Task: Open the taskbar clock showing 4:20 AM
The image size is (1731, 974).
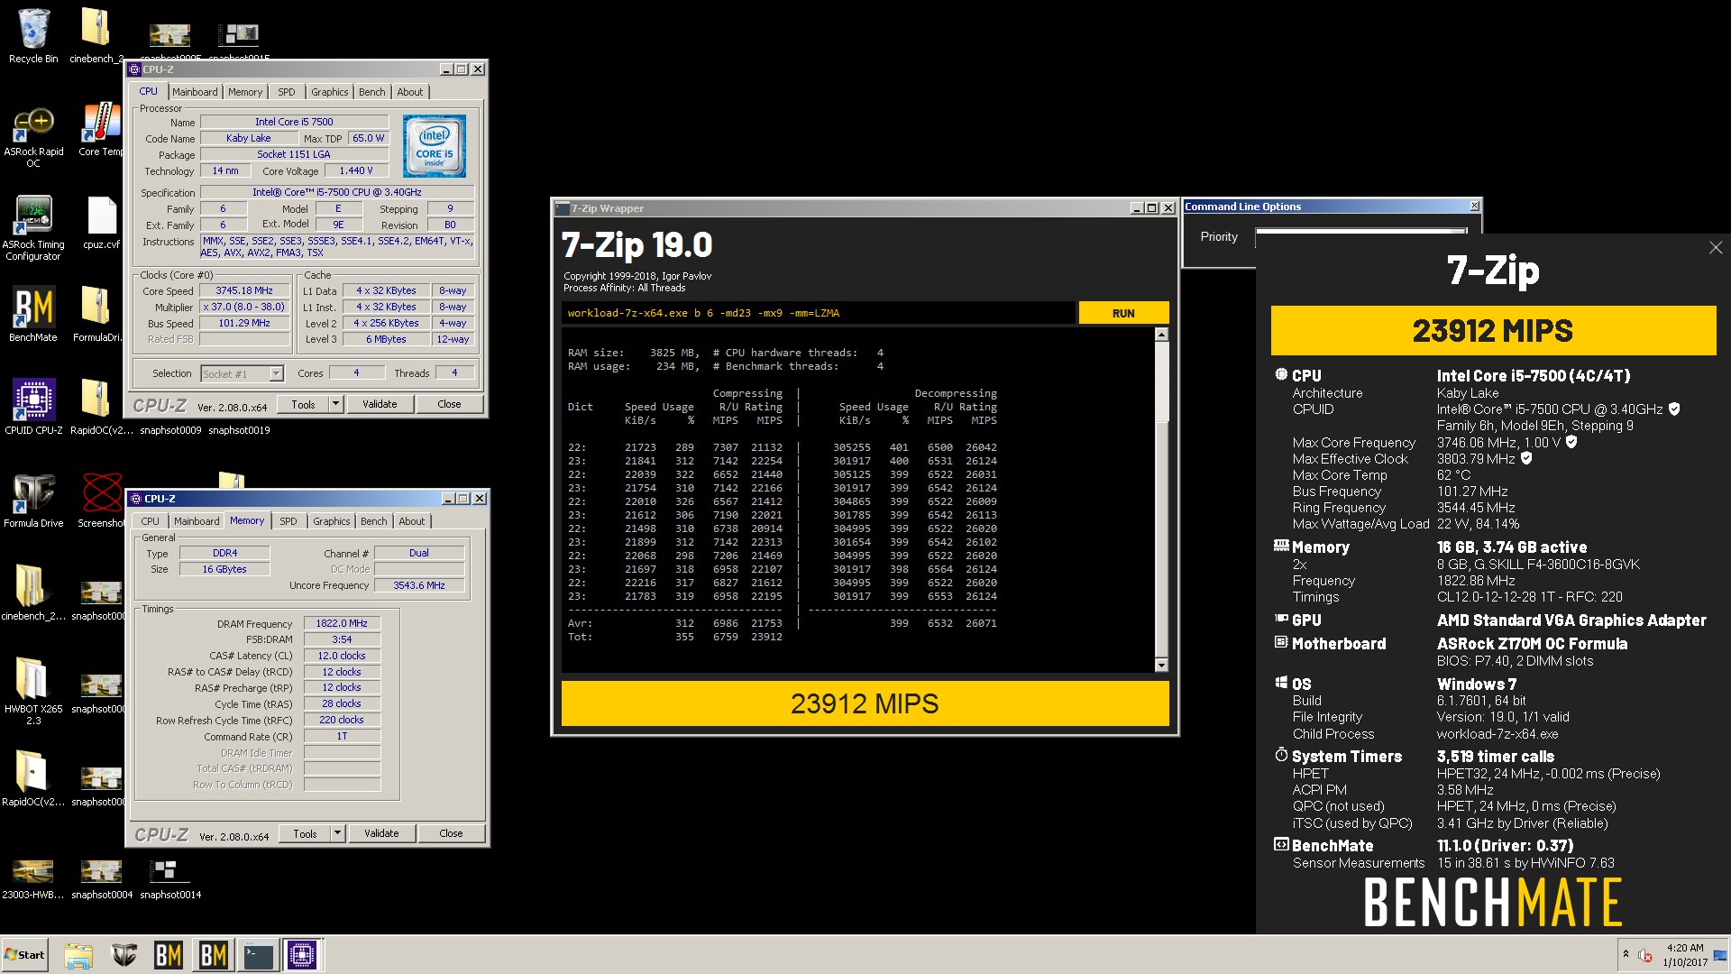Action: click(1685, 955)
